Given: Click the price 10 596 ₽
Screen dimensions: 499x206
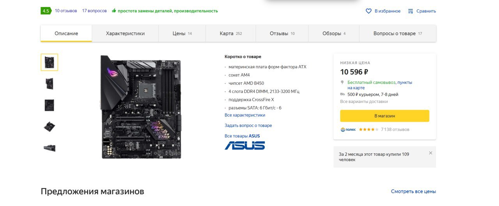Looking at the screenshot, I should coord(354,72).
